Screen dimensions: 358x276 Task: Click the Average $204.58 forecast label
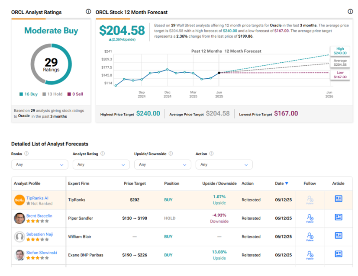[340, 63]
